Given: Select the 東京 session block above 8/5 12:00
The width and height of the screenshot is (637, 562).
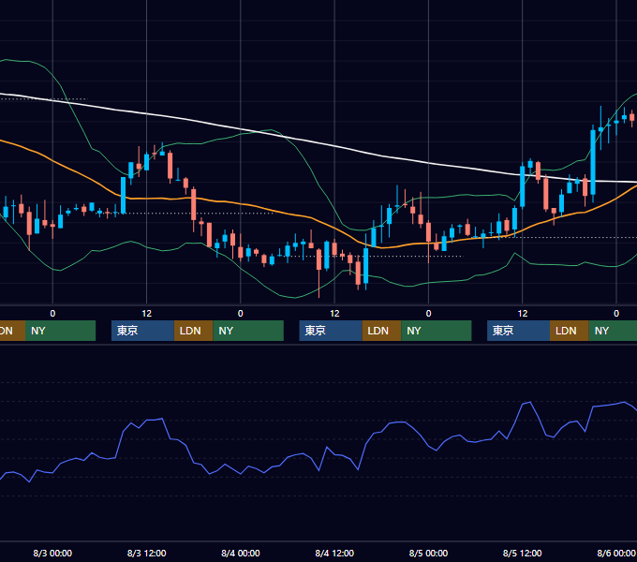Looking at the screenshot, I should 518,331.
